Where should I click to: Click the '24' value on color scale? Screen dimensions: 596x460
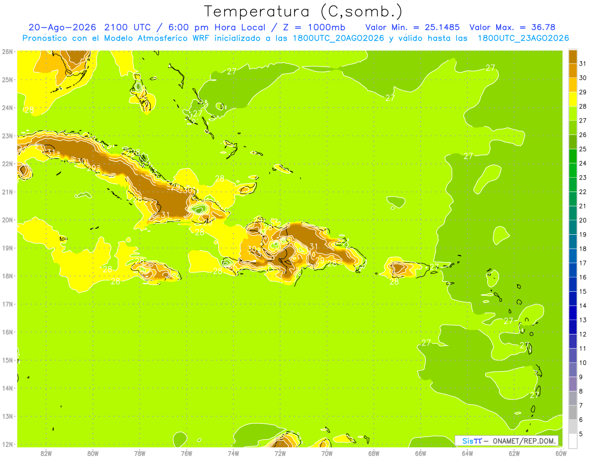(583, 163)
